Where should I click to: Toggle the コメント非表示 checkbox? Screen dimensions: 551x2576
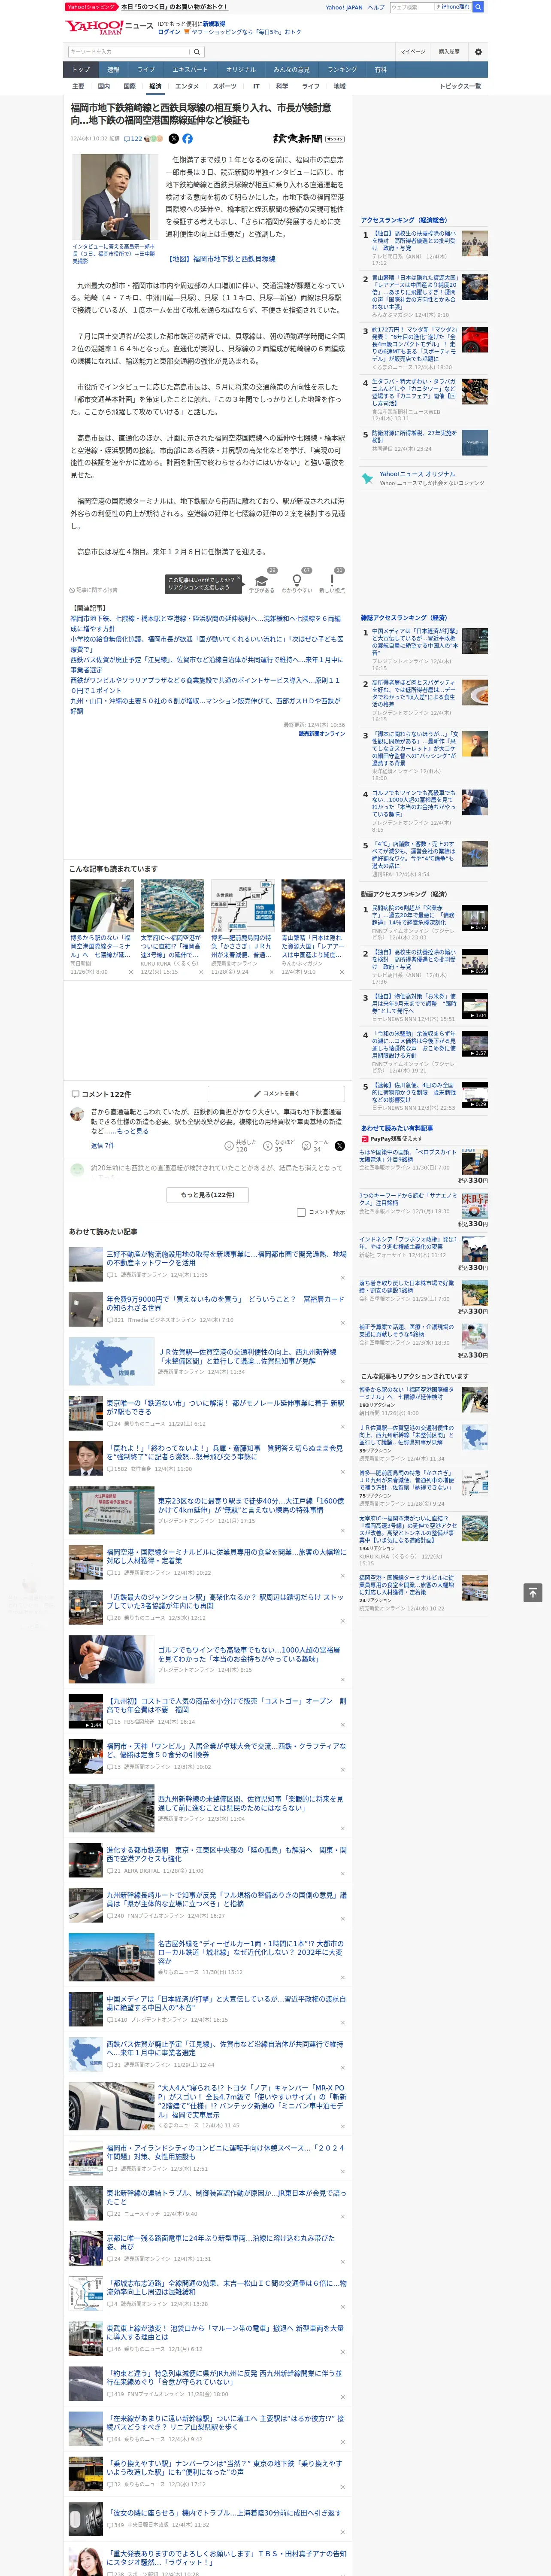(x=301, y=1212)
